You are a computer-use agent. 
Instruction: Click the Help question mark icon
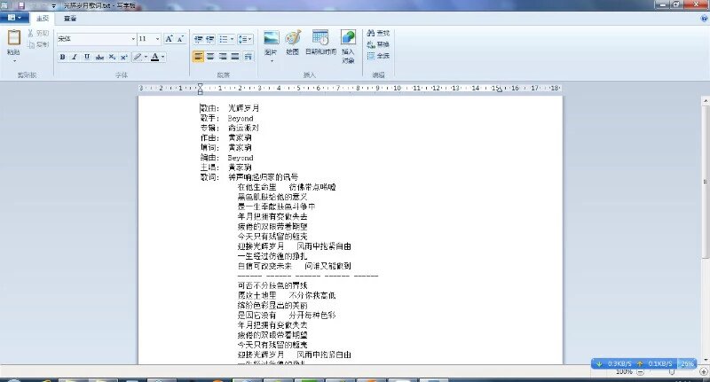pos(704,19)
